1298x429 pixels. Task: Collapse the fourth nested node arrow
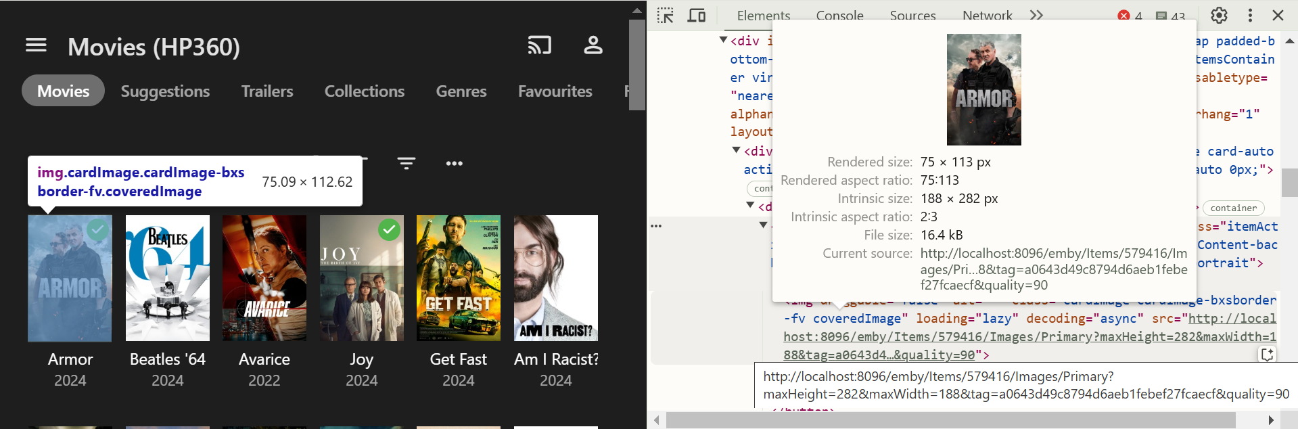tap(764, 225)
